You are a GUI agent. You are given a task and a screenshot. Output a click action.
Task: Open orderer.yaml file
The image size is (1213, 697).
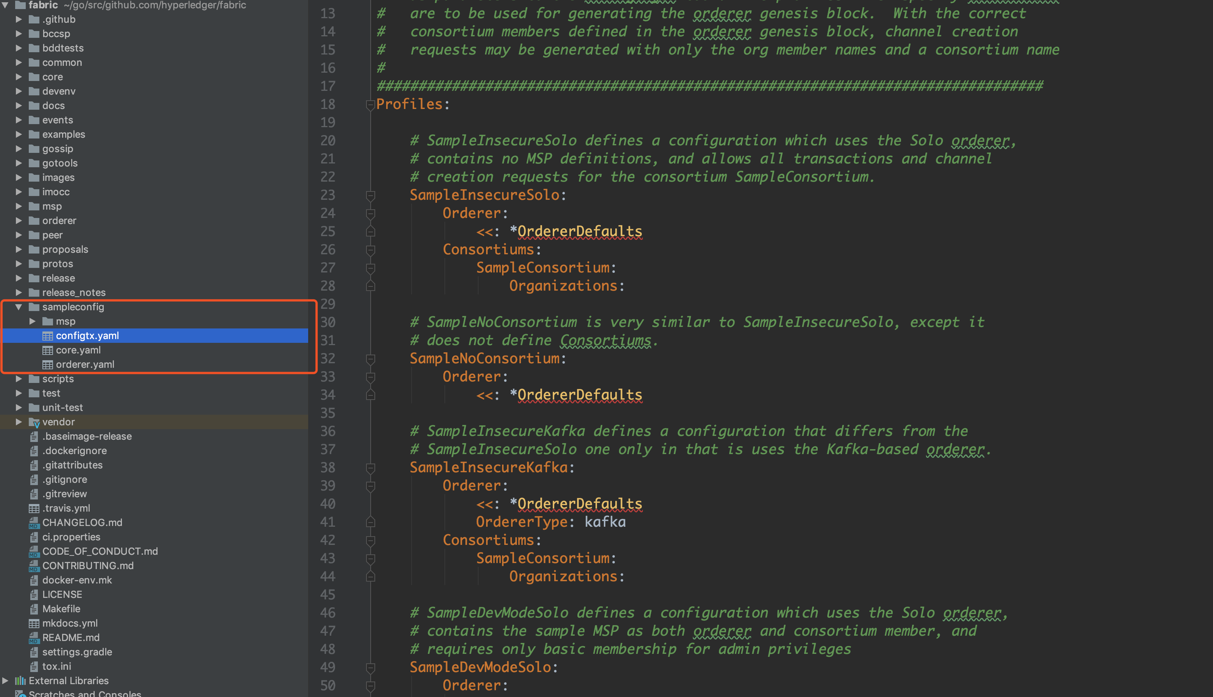(x=85, y=365)
